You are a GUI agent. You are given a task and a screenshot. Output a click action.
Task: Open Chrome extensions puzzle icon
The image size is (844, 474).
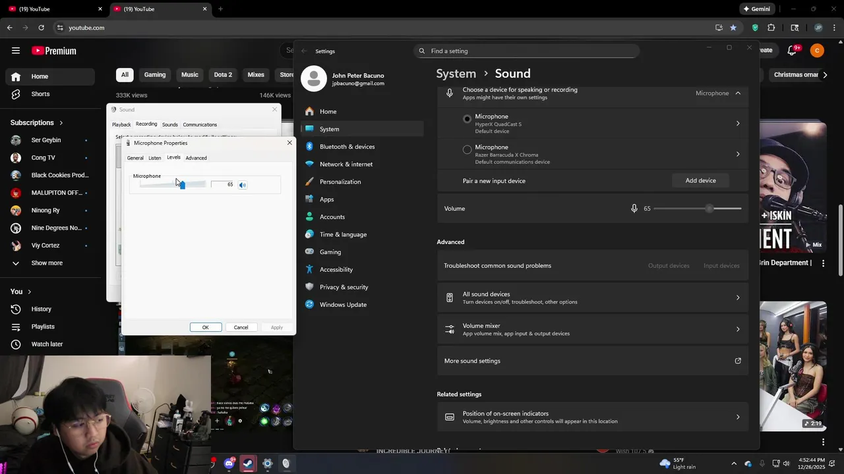tap(771, 28)
